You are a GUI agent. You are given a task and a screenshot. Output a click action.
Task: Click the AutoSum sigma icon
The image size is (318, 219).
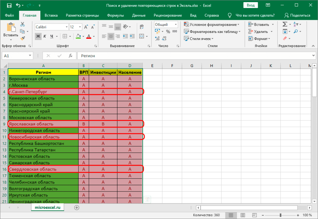[x=285, y=24]
